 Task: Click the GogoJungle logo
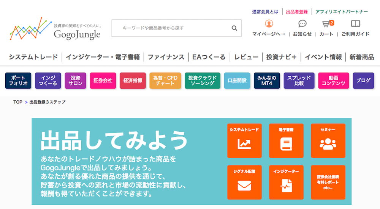point(55,28)
